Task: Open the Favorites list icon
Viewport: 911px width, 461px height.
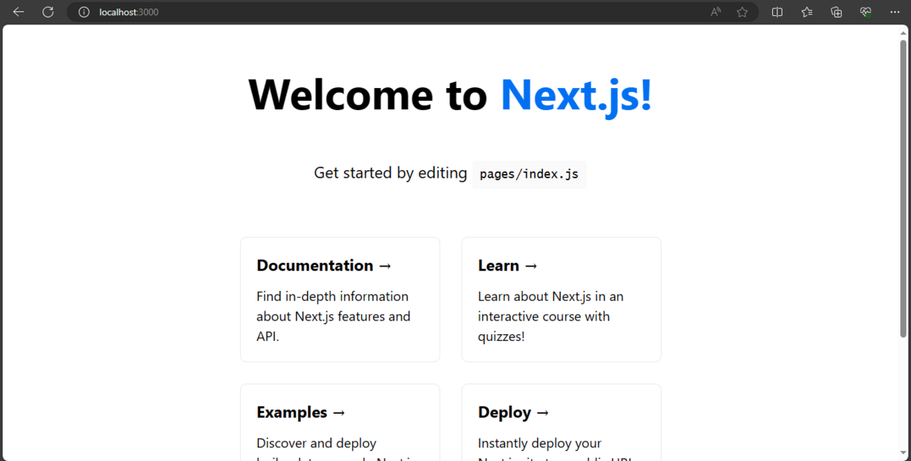Action: coord(807,12)
